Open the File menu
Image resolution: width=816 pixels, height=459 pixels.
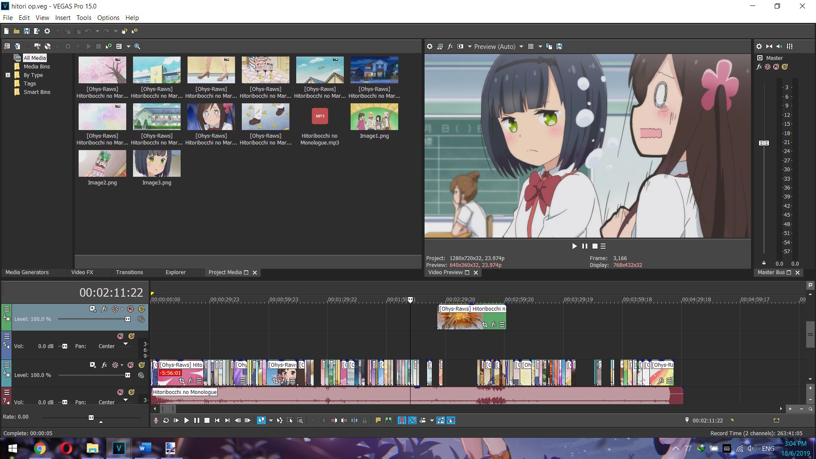click(x=8, y=18)
